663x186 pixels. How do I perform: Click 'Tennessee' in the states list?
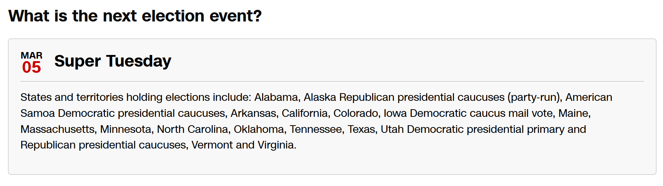pos(316,129)
